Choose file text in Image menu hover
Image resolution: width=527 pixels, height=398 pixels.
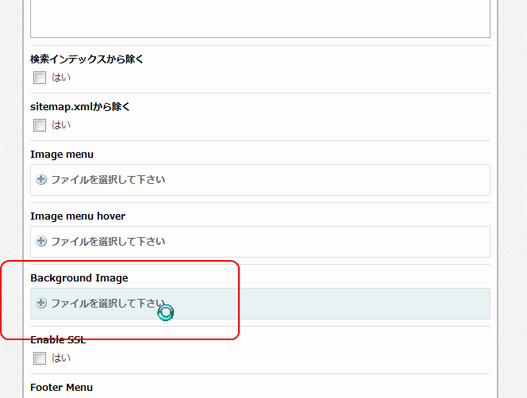click(108, 242)
